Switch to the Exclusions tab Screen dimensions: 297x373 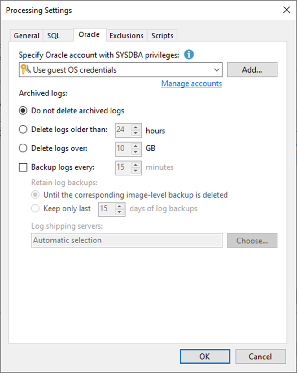point(126,35)
